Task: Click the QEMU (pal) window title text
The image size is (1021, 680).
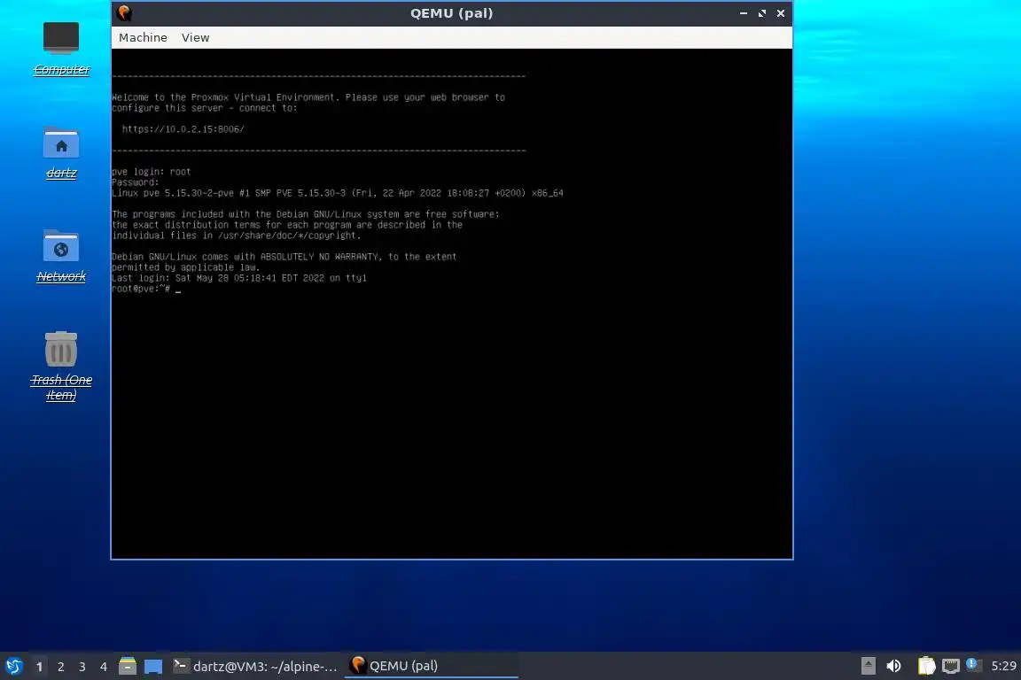Action: (451, 13)
